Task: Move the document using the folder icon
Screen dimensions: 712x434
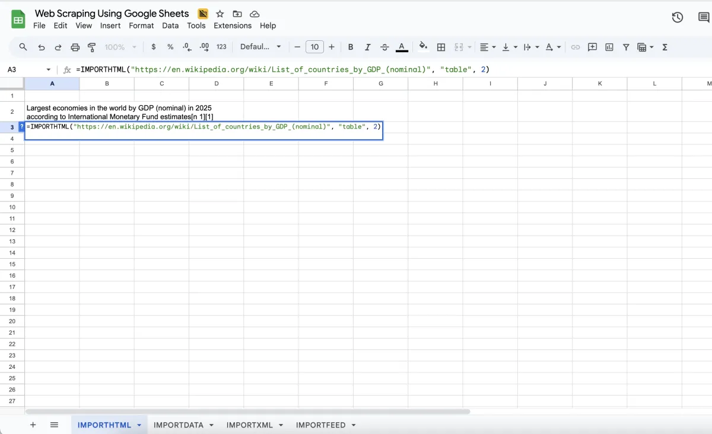Action: [x=237, y=14]
